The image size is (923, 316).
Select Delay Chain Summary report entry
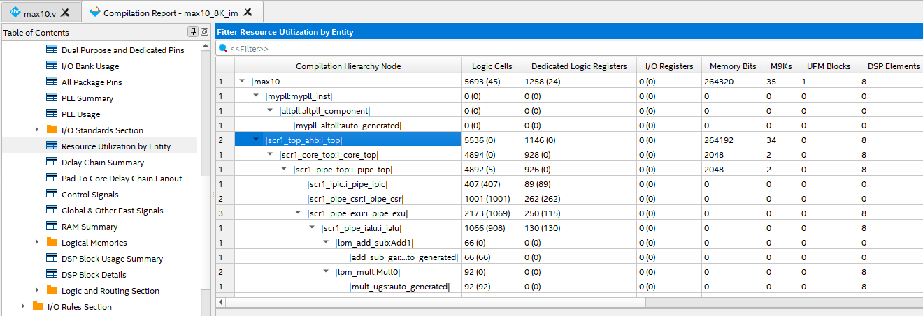click(103, 163)
